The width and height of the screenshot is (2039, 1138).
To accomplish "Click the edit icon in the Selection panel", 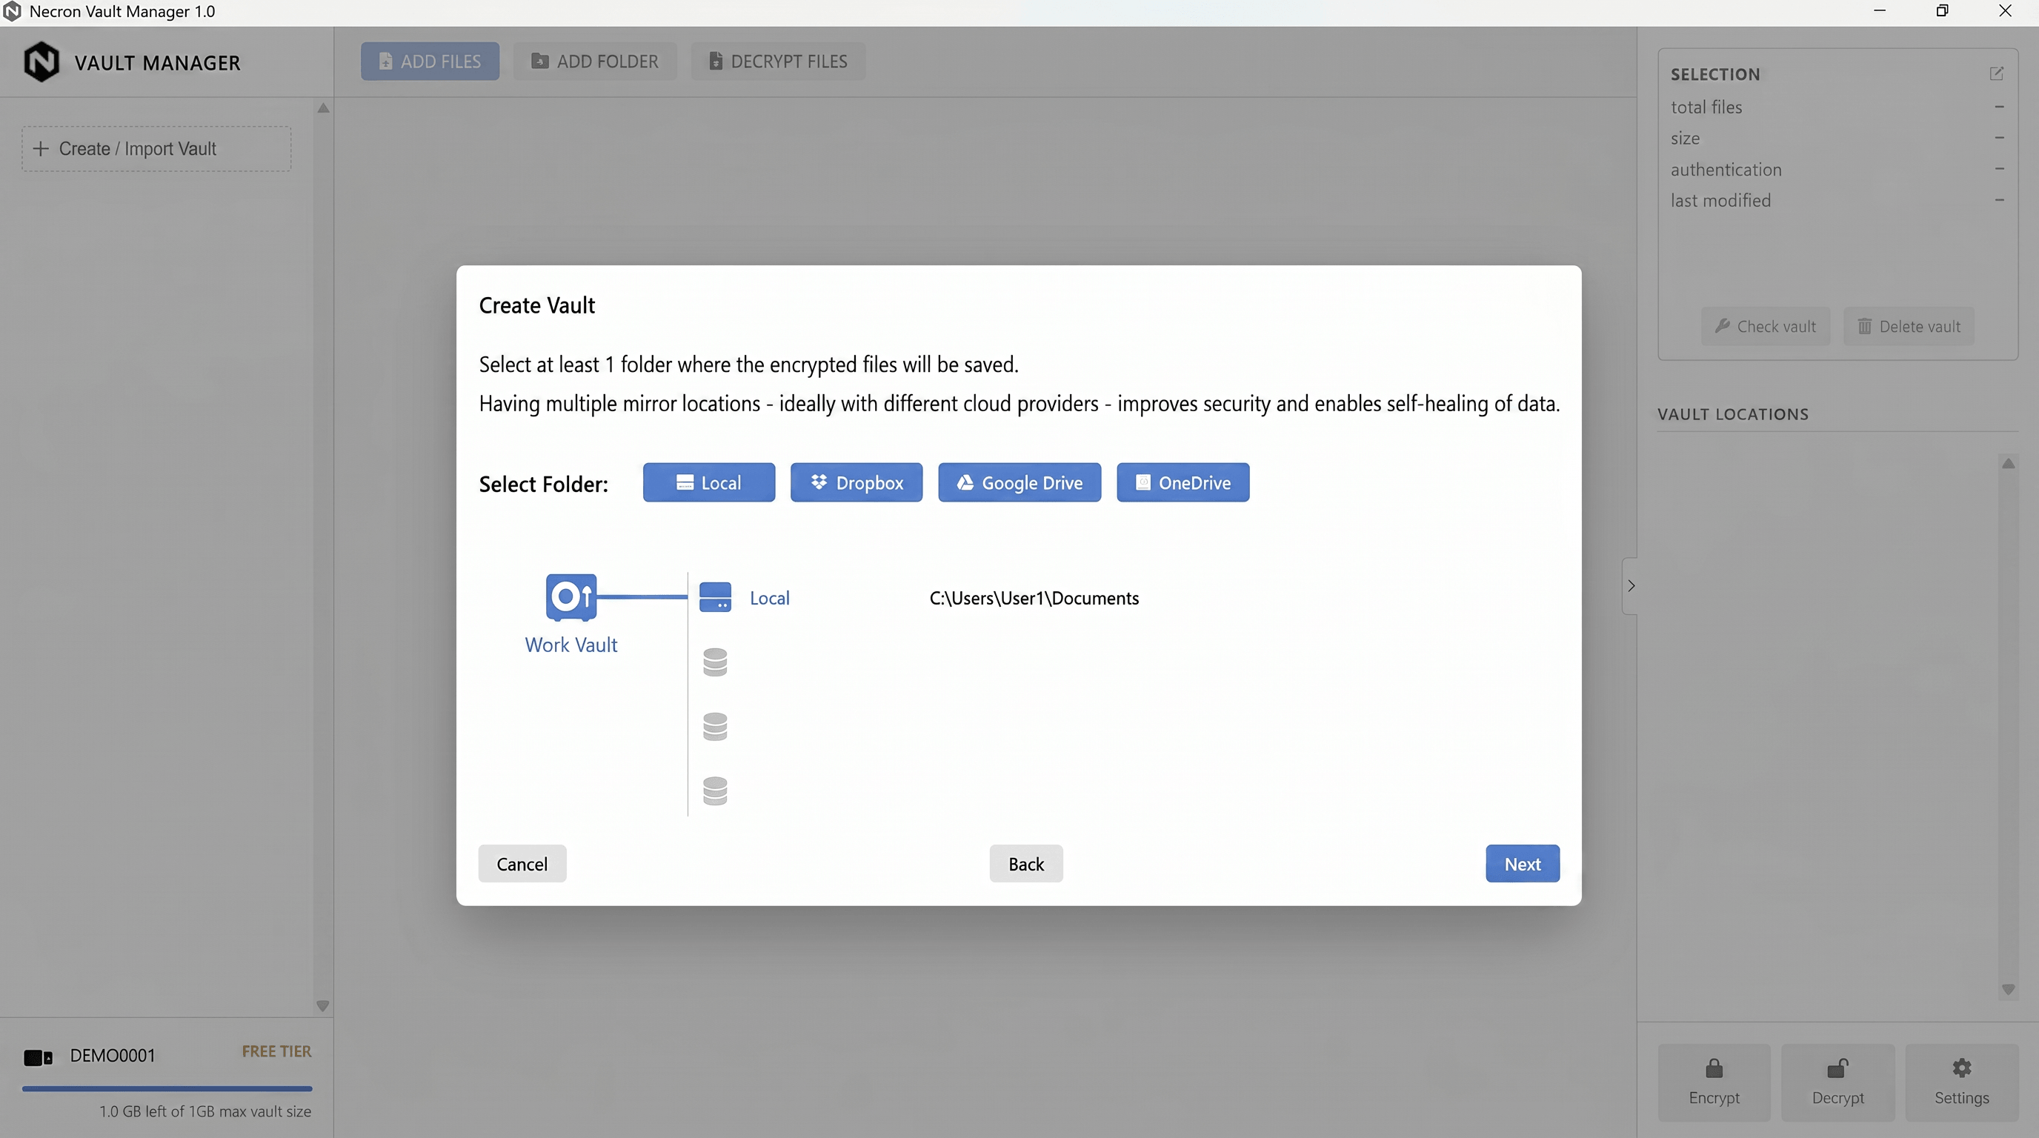I will (1996, 73).
